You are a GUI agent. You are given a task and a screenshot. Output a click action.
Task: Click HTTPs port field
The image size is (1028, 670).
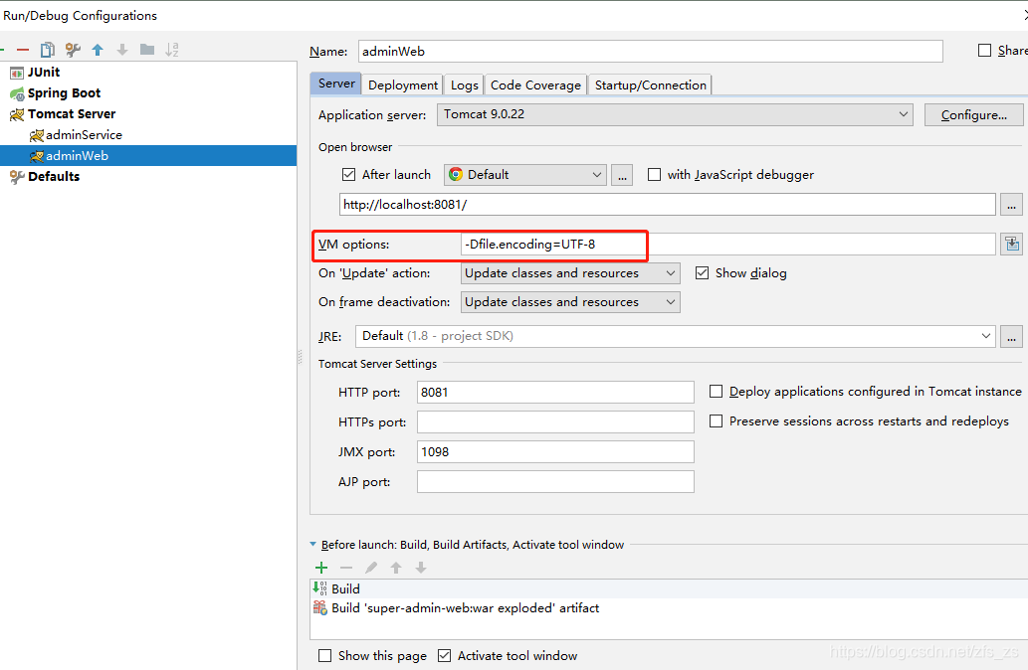[x=555, y=421]
